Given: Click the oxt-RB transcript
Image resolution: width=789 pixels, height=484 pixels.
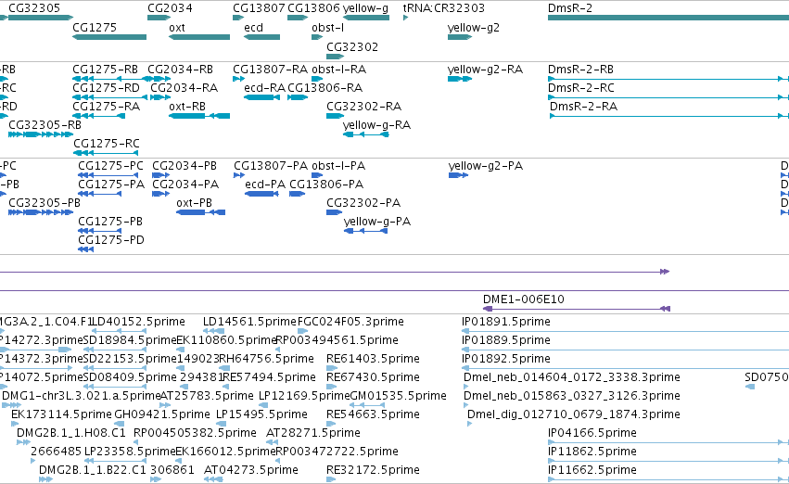Looking at the screenshot, I should click(199, 116).
